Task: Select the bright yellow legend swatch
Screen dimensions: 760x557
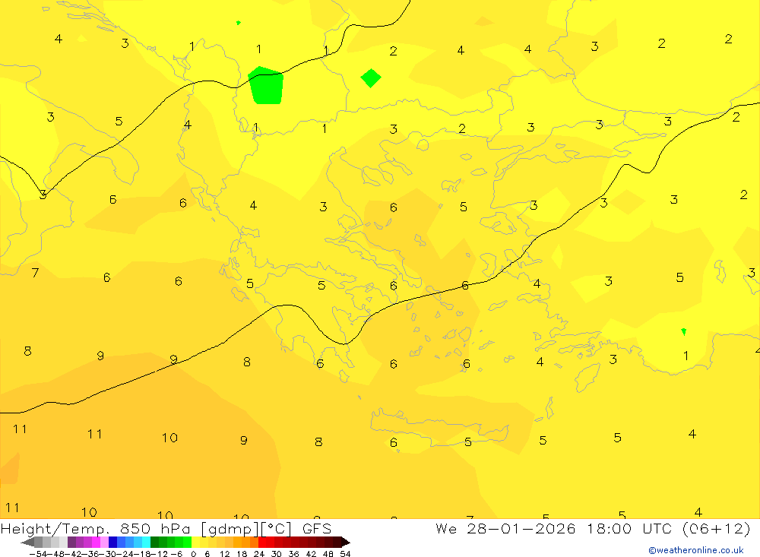Action: coord(195,542)
